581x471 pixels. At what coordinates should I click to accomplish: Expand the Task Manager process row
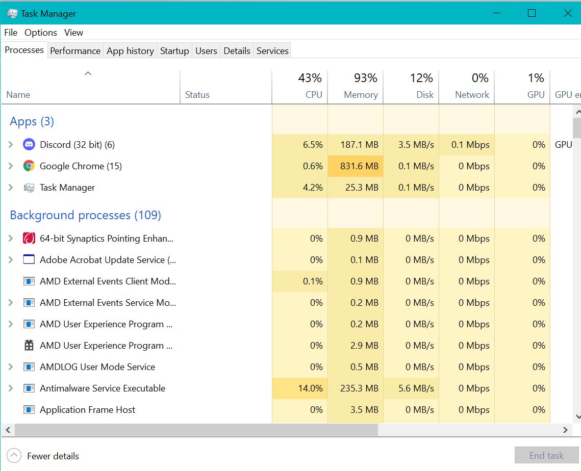(x=11, y=188)
